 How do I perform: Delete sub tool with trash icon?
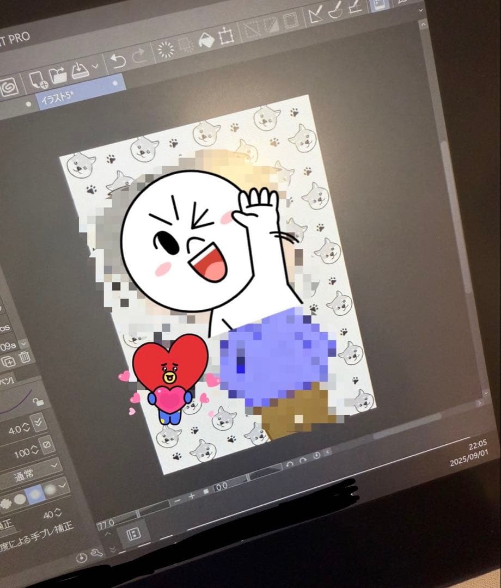25,357
